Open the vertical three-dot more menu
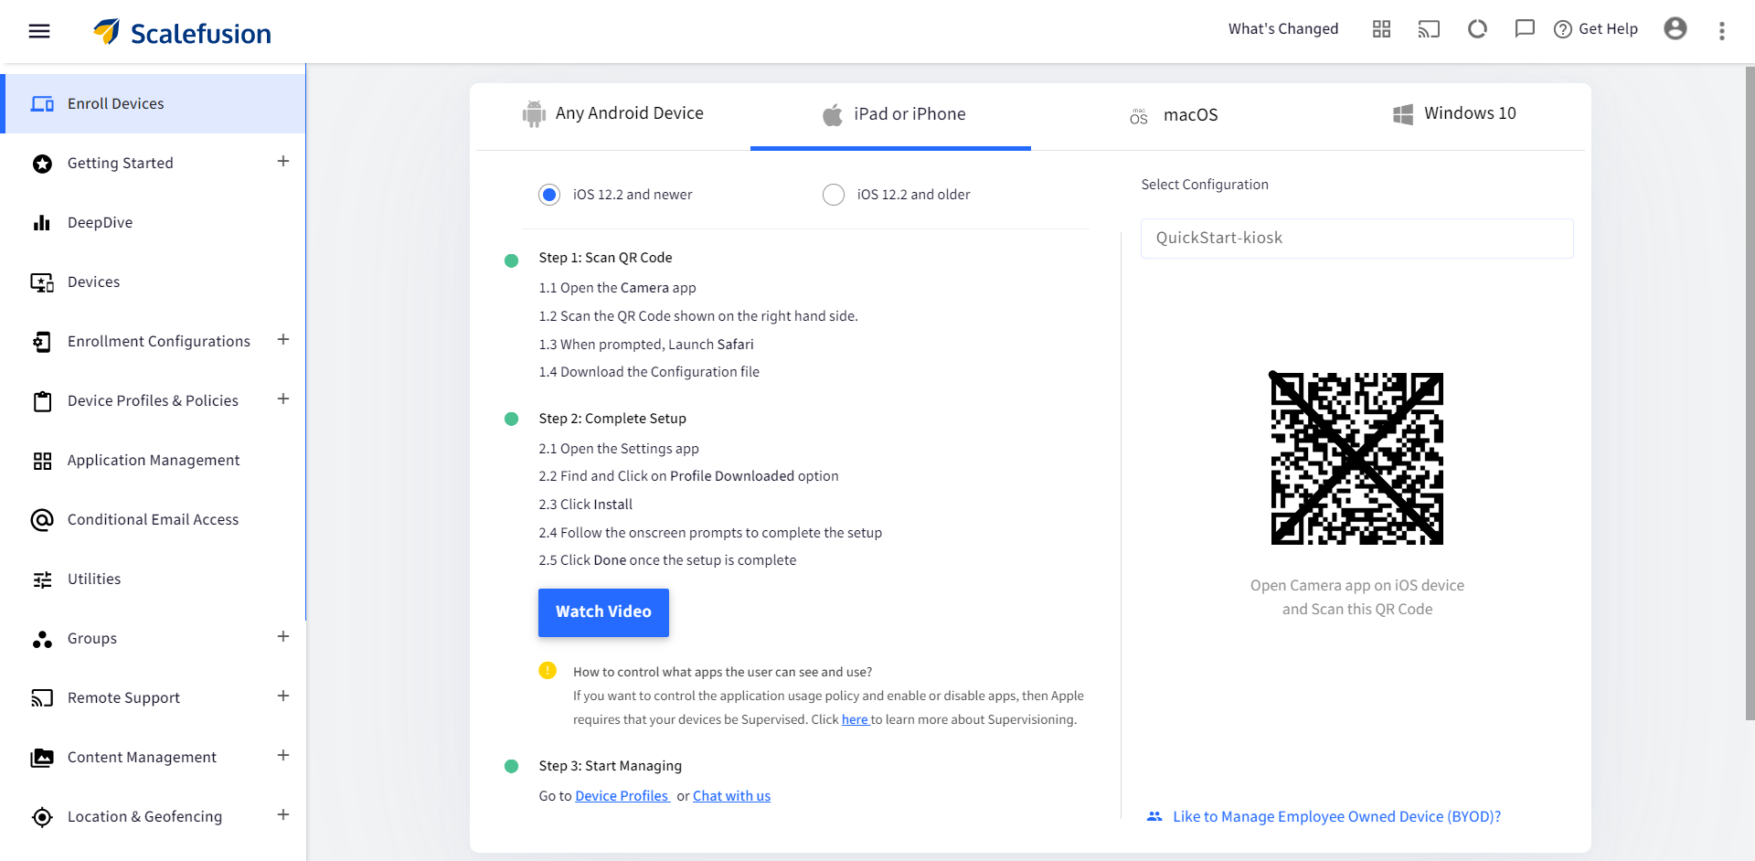 (1722, 31)
